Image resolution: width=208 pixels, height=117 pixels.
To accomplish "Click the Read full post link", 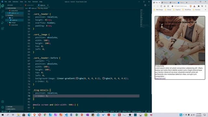I will click(160, 78).
